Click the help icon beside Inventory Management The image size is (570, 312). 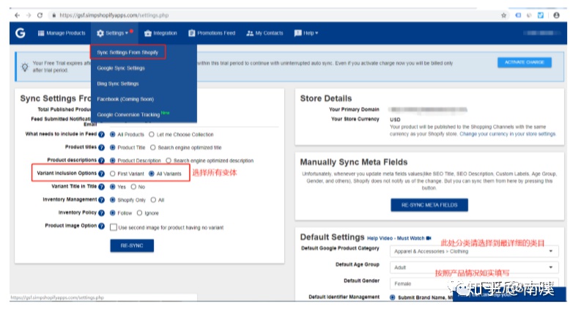click(x=101, y=200)
